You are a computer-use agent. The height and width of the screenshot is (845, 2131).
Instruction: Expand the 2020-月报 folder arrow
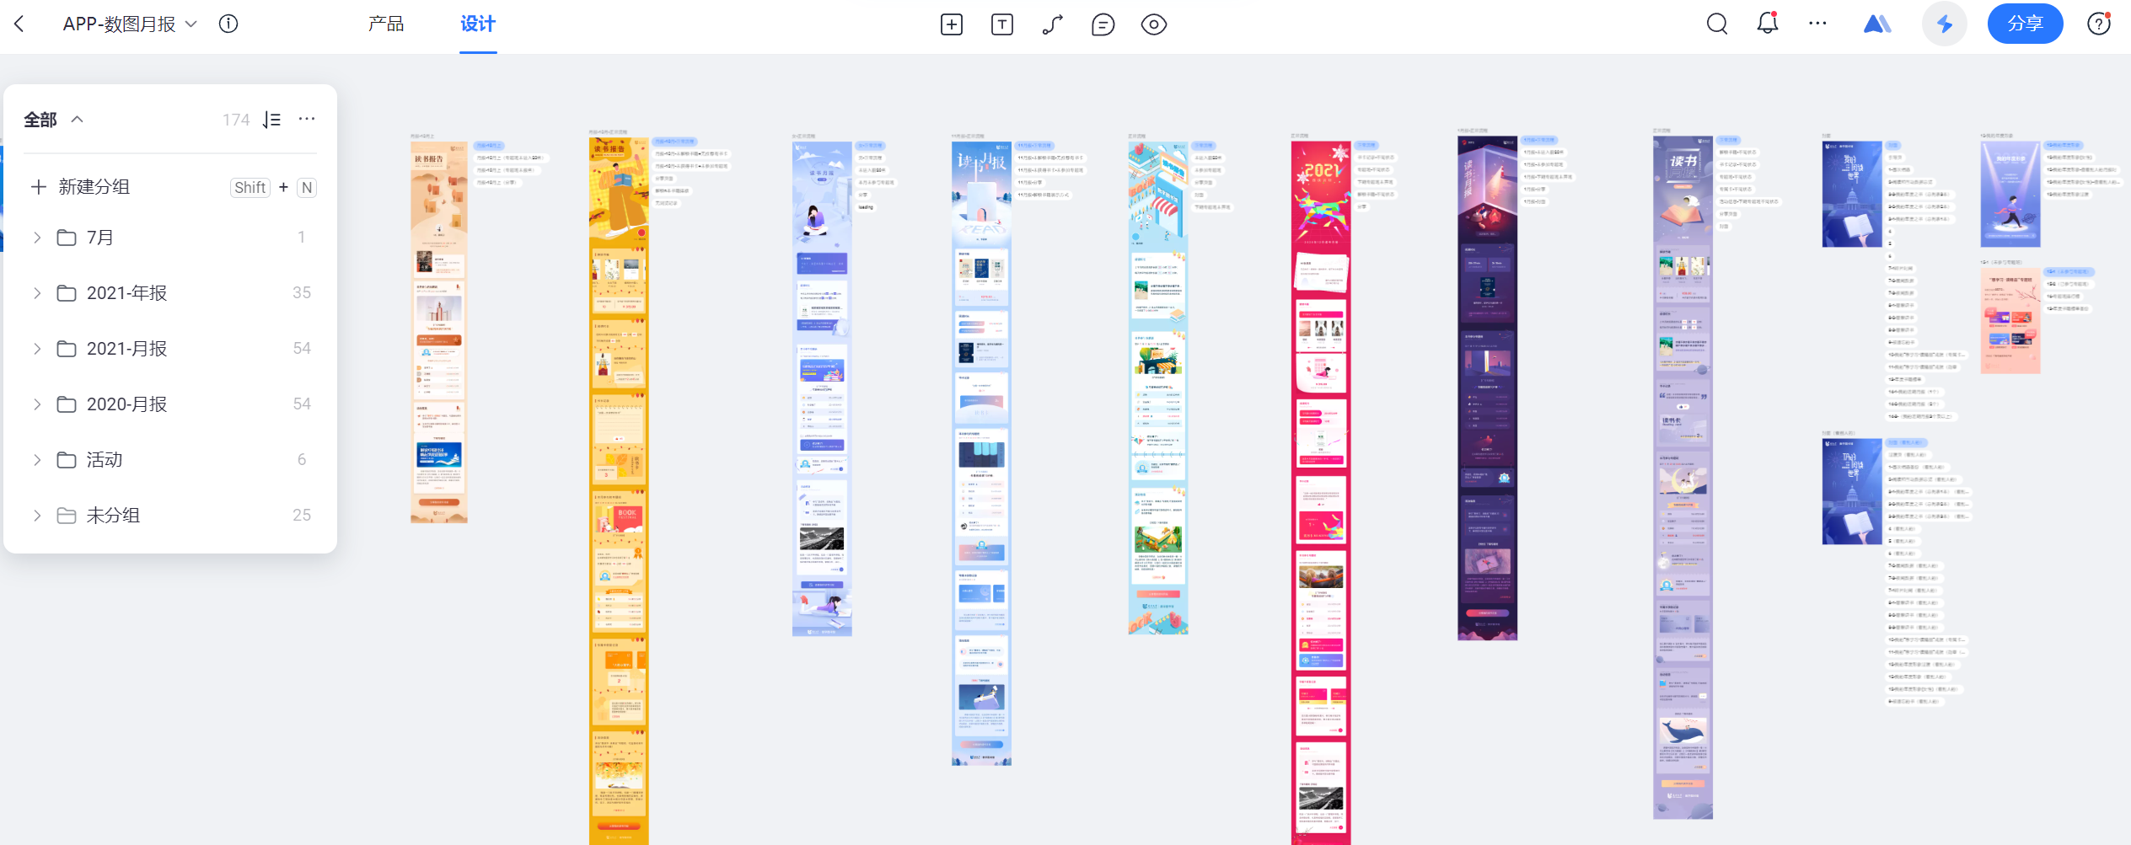tap(37, 404)
